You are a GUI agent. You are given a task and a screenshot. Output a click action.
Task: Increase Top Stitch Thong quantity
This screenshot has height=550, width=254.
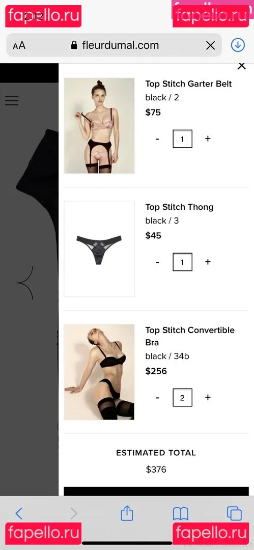(x=208, y=262)
